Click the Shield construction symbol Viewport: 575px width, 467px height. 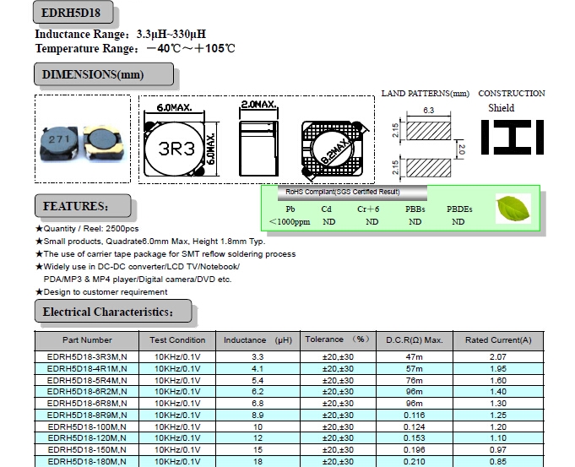coord(512,138)
